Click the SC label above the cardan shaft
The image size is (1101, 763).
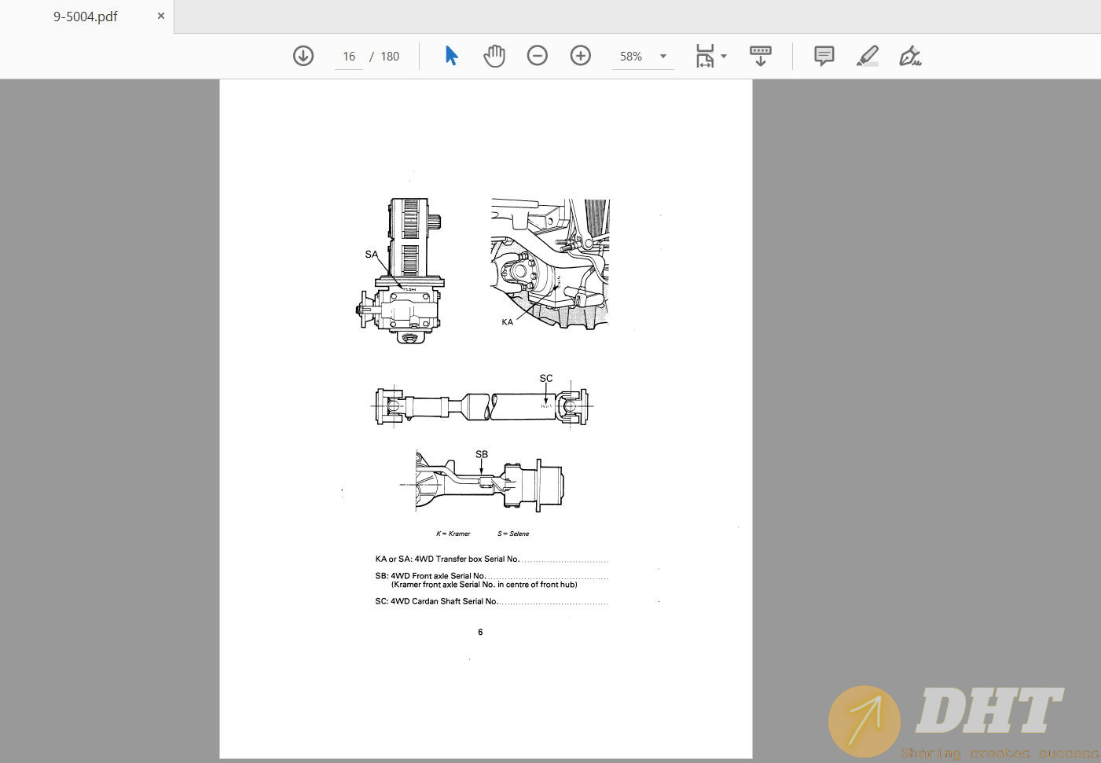click(546, 378)
